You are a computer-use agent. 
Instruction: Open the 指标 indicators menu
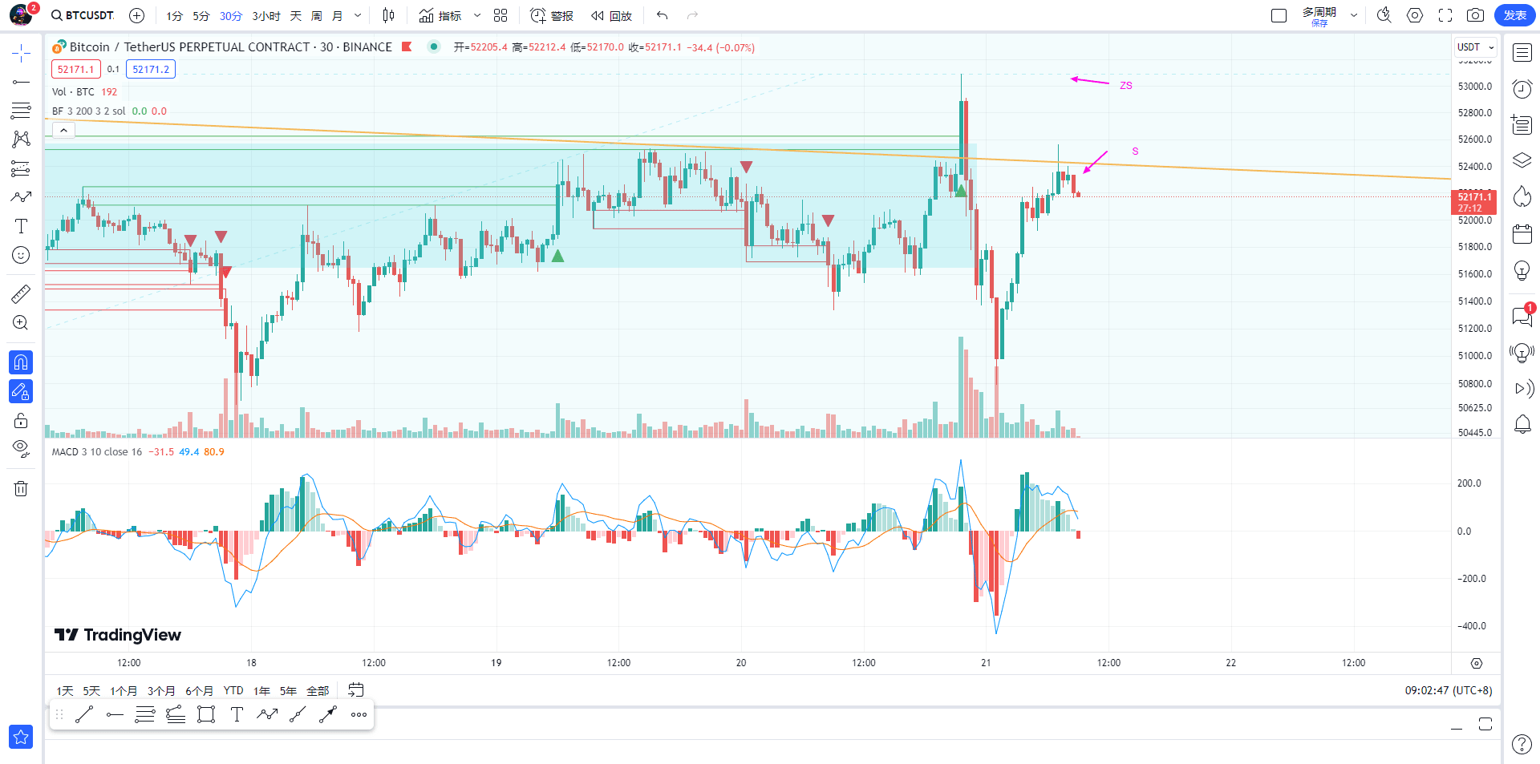point(440,16)
